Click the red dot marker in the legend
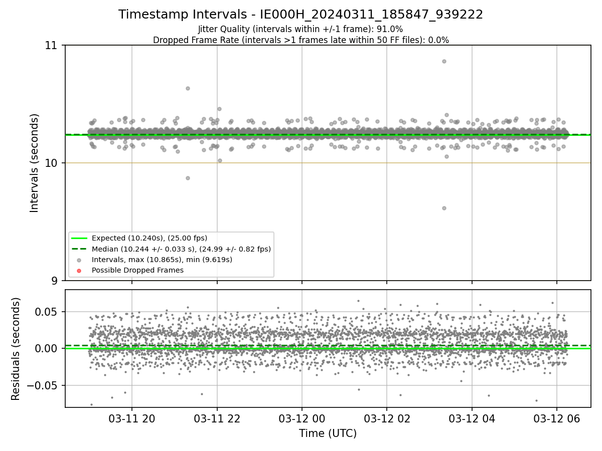Image resolution: width=602 pixels, height=451 pixels. click(x=79, y=270)
